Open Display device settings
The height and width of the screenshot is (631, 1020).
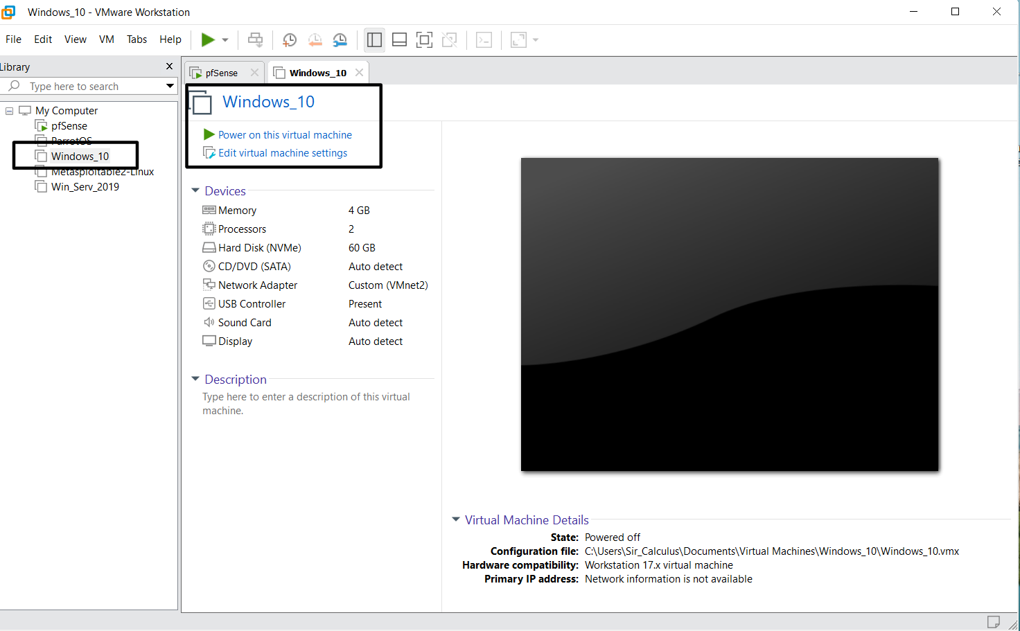pos(235,341)
